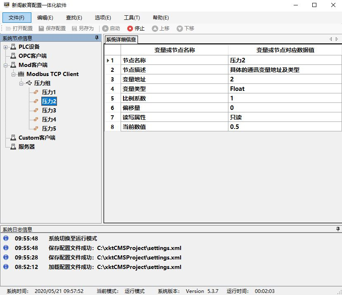The image size is (342, 295).
Task: Click the Save As (另存为) icon
Action: [x=74, y=29]
